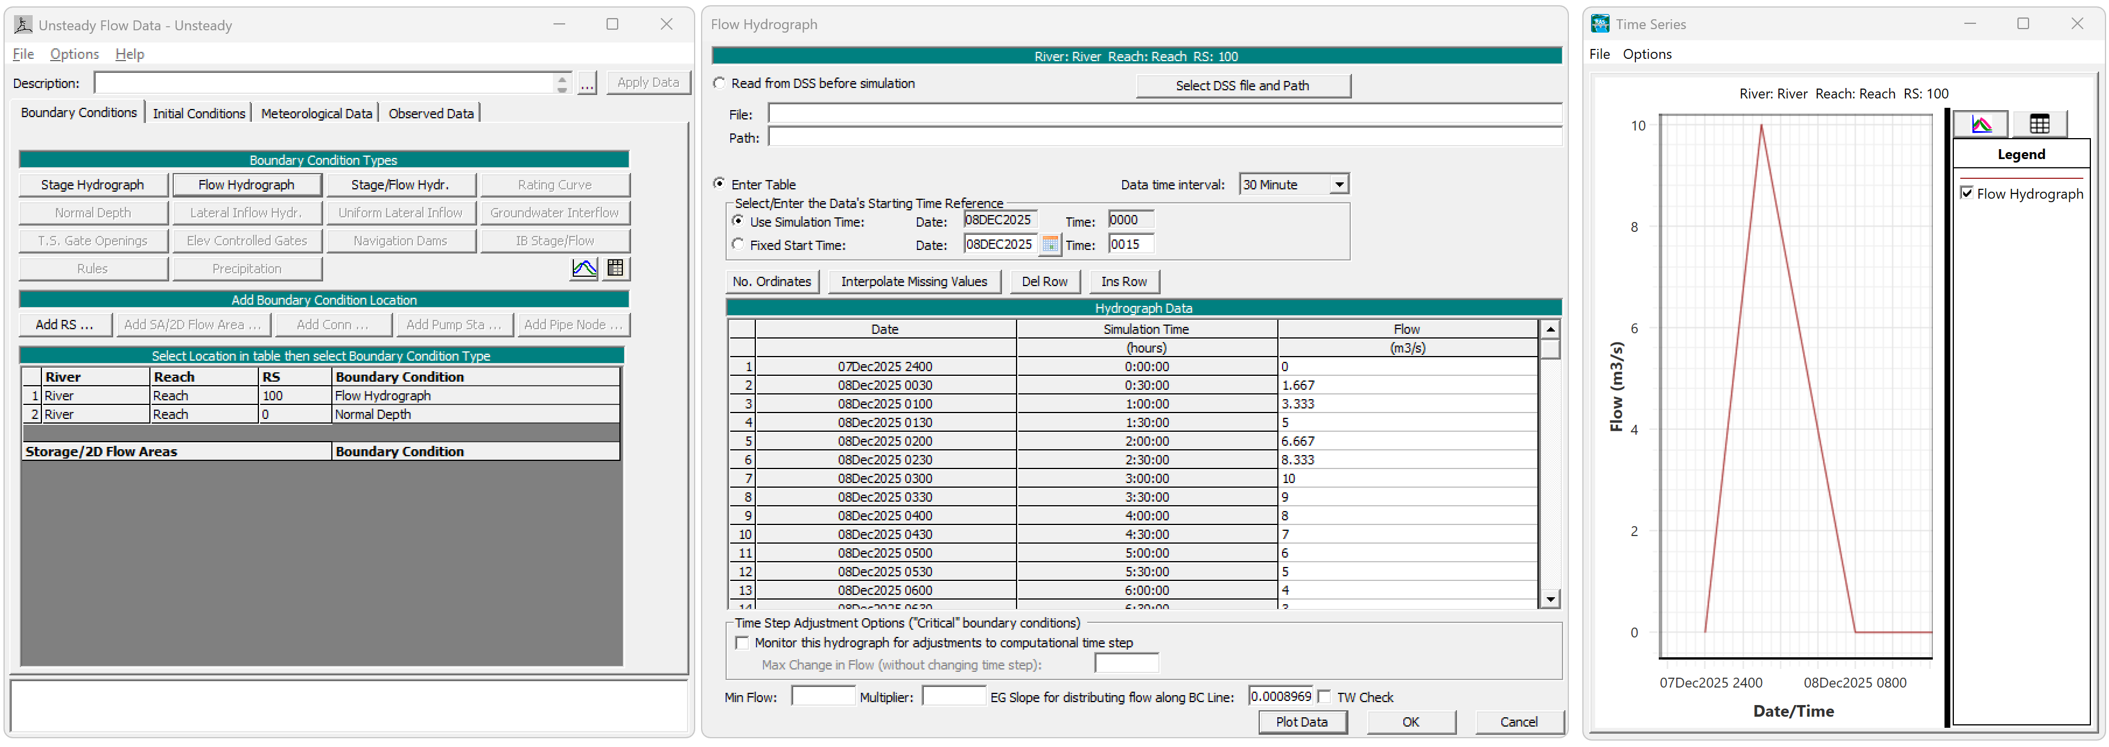Click the Multiplier input field
The height and width of the screenshot is (747, 2109).
tap(953, 697)
